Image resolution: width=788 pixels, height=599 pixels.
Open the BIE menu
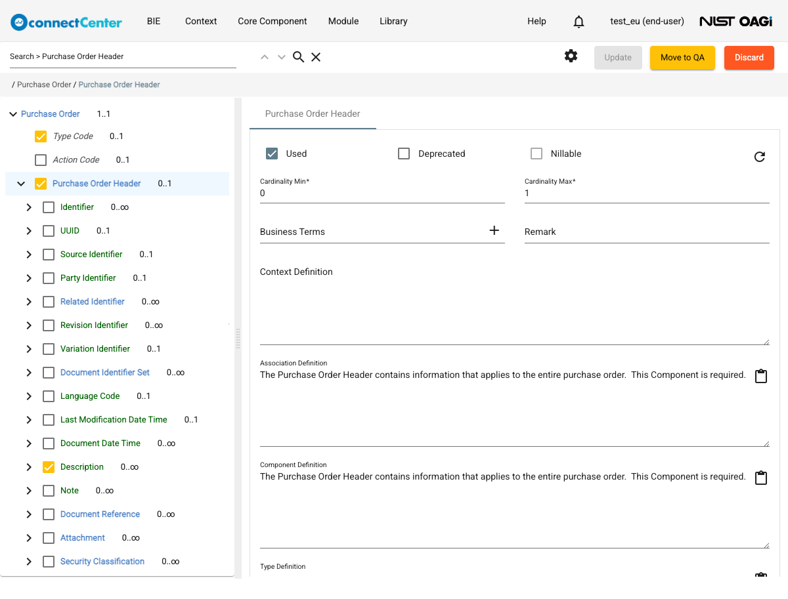coord(154,21)
